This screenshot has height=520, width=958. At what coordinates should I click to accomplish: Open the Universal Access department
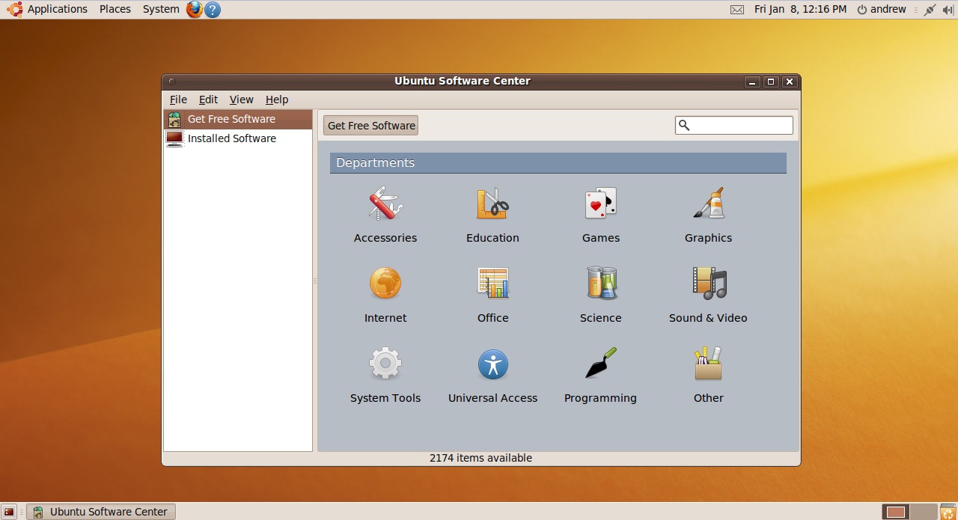click(x=492, y=375)
